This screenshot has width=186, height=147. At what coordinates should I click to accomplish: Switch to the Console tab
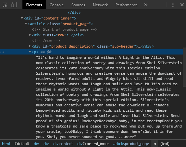click(x=57, y=5)
